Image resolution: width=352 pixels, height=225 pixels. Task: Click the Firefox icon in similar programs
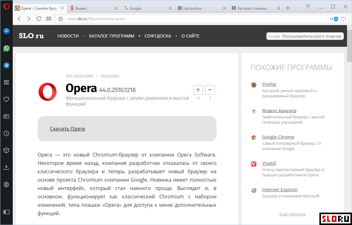(254, 85)
